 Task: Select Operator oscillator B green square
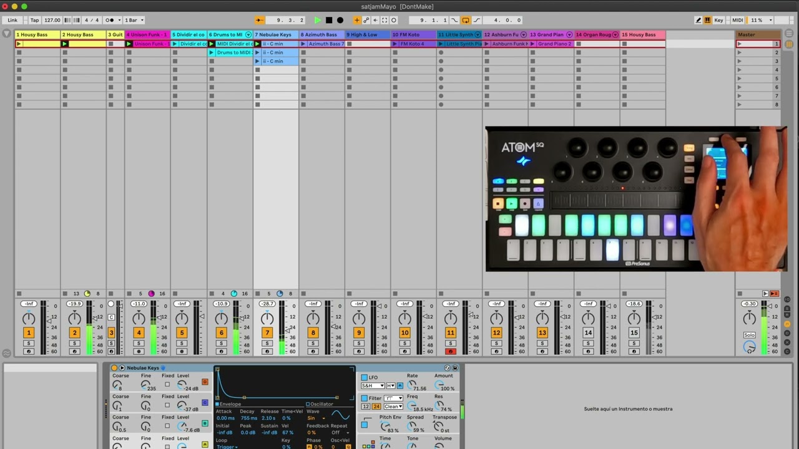(205, 423)
